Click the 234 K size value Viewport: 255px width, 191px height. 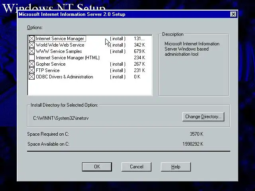(x=139, y=58)
